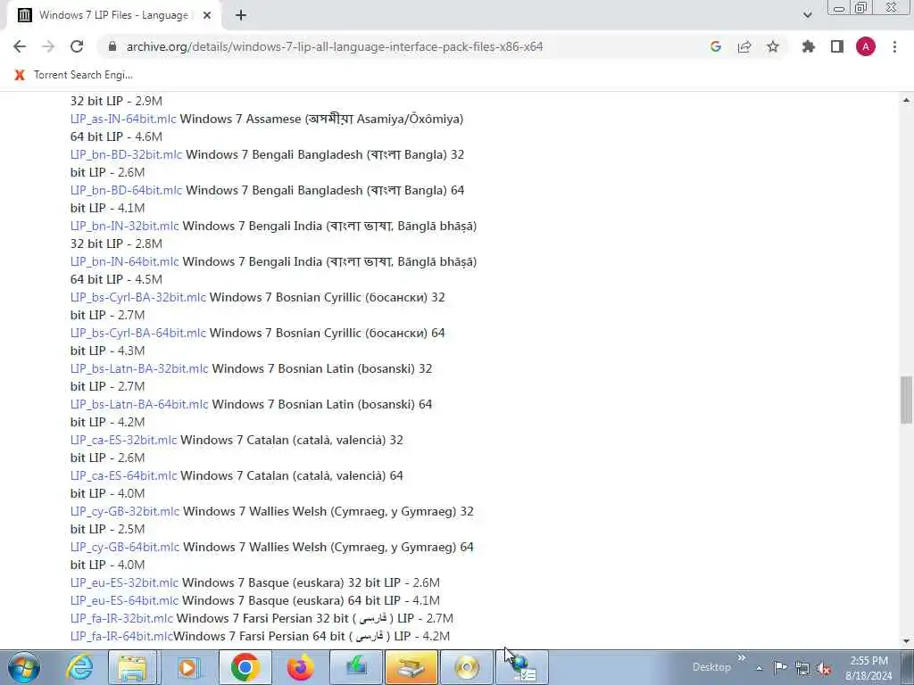Open LIP_bs-Latn-BA-32bit.mlc link
The width and height of the screenshot is (914, 685).
tap(139, 368)
